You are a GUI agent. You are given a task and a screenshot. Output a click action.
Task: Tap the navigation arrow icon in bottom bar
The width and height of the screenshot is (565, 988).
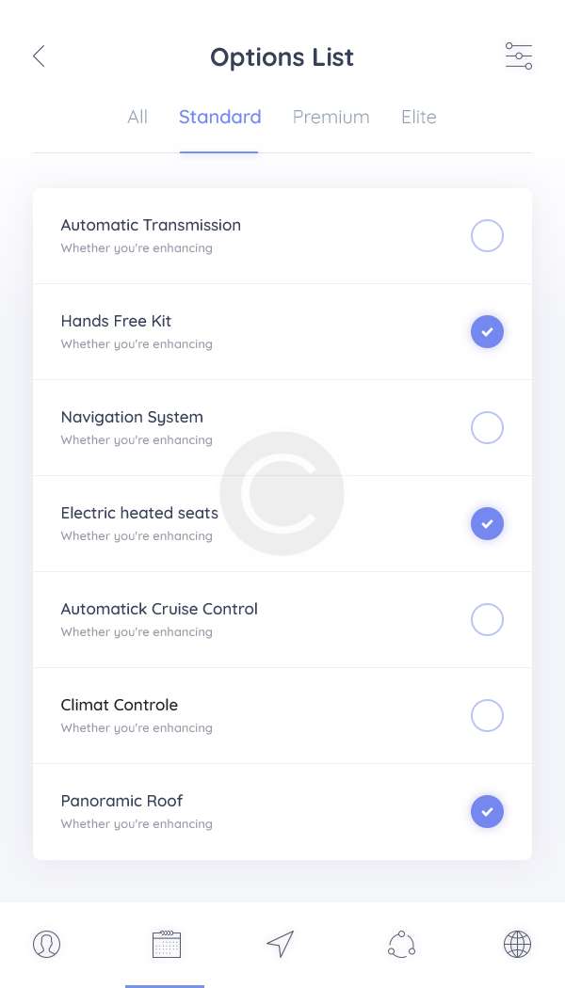coord(281,944)
